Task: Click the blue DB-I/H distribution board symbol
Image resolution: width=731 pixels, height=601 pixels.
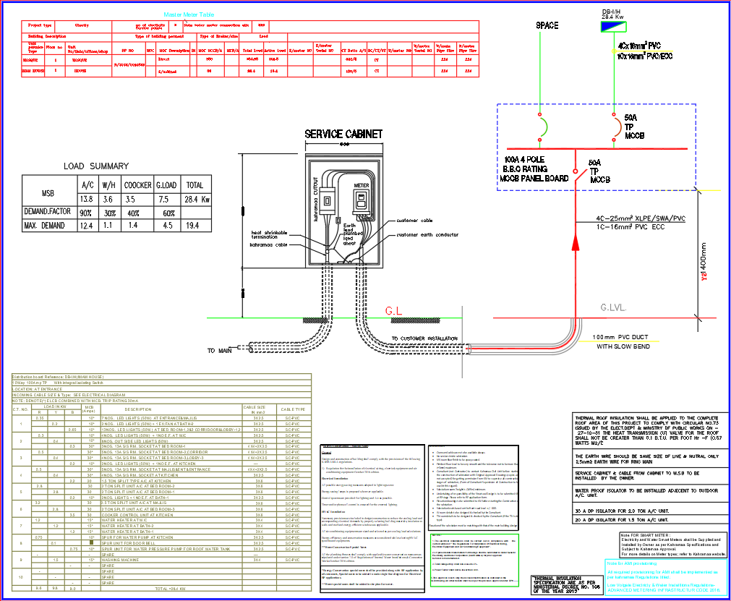Action: click(614, 27)
